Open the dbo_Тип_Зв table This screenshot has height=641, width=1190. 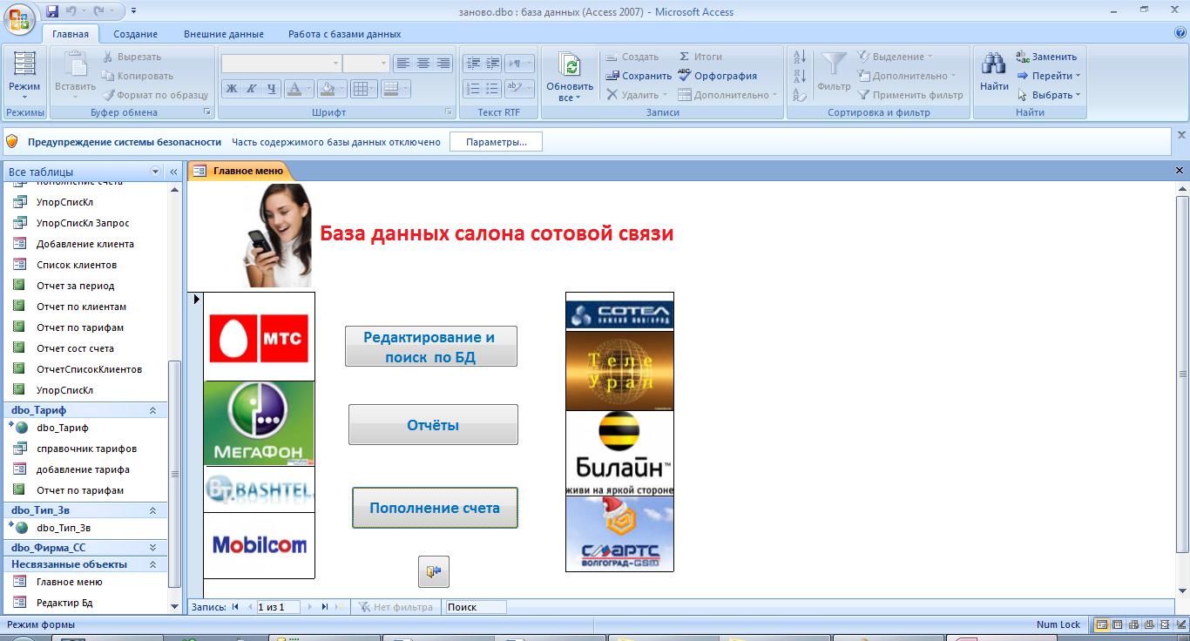[64, 528]
